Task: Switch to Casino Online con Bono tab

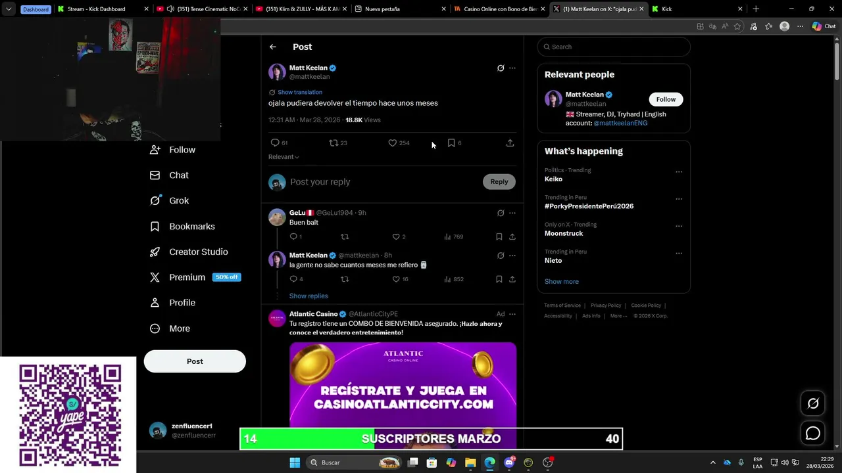Action: (x=499, y=9)
